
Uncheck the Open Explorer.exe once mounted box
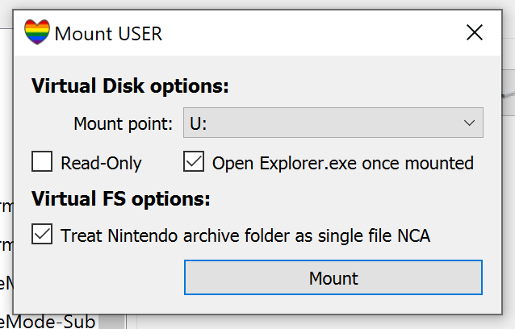coord(194,163)
